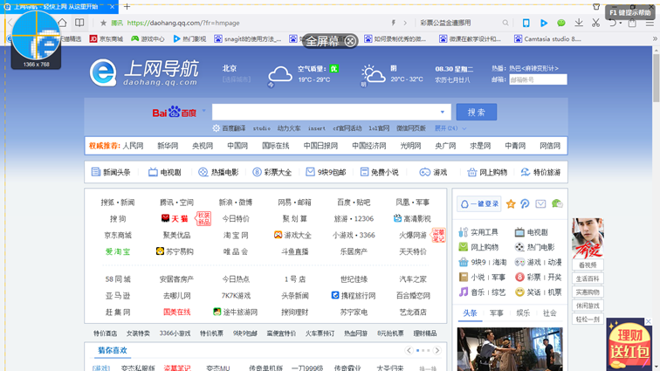Click the QQ mail envelope icon
Image resolution: width=660 pixels, height=371 pixels.
pos(540,203)
